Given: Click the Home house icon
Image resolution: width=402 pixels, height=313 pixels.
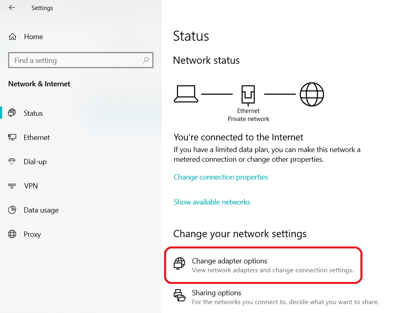Looking at the screenshot, I should tap(12, 37).
